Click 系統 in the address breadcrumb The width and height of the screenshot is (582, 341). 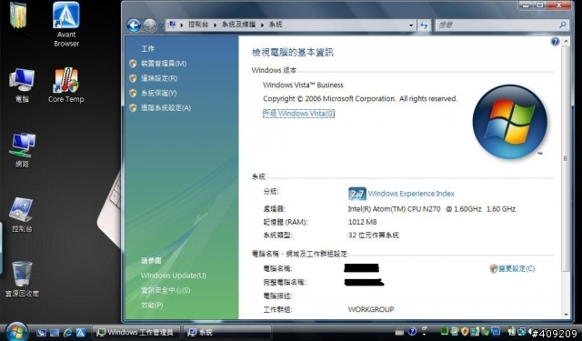(x=276, y=25)
